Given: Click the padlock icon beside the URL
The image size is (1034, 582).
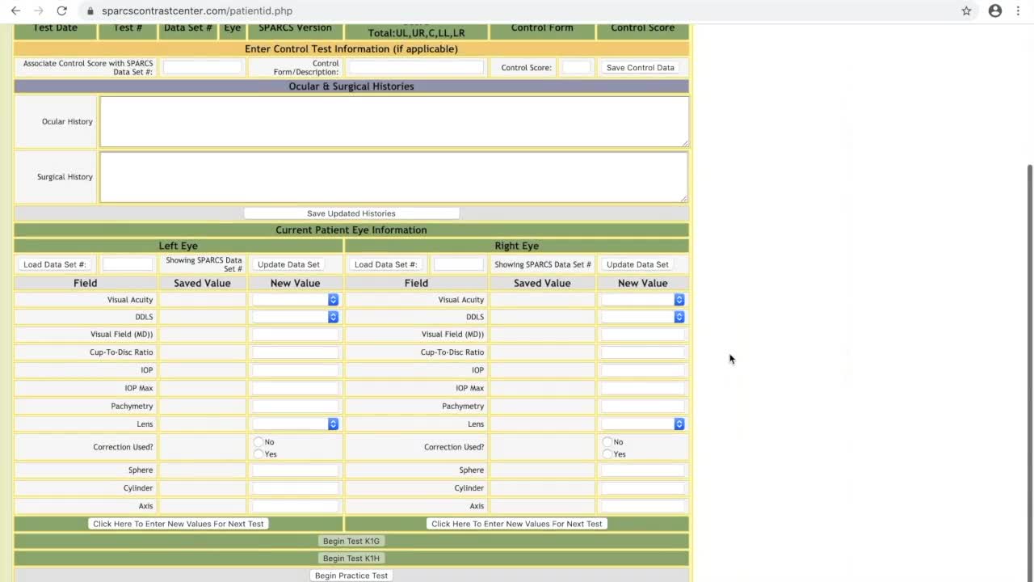Looking at the screenshot, I should 91,11.
